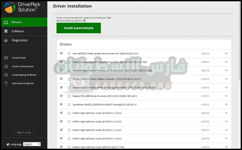The height and width of the screenshot is (150, 242).
Task: Switch to the Software section
Action: [x=18, y=31]
